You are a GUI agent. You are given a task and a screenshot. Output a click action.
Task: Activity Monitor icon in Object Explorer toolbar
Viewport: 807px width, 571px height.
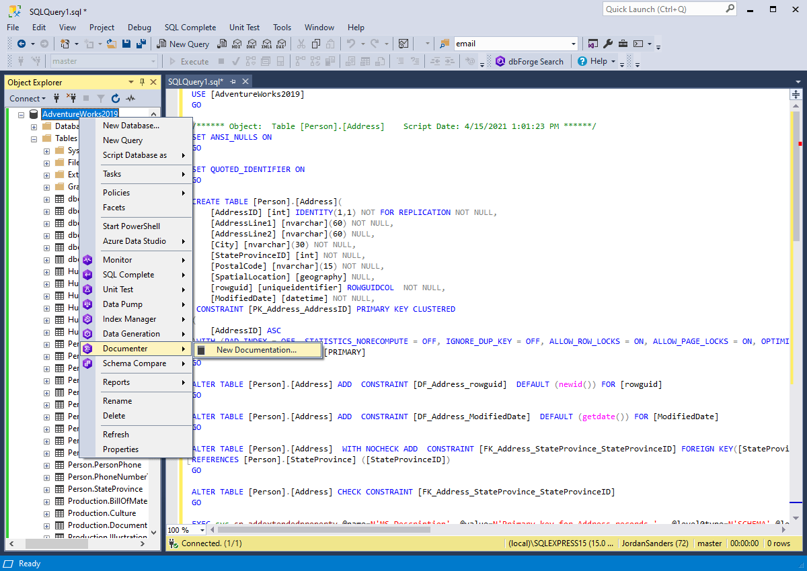tap(132, 98)
